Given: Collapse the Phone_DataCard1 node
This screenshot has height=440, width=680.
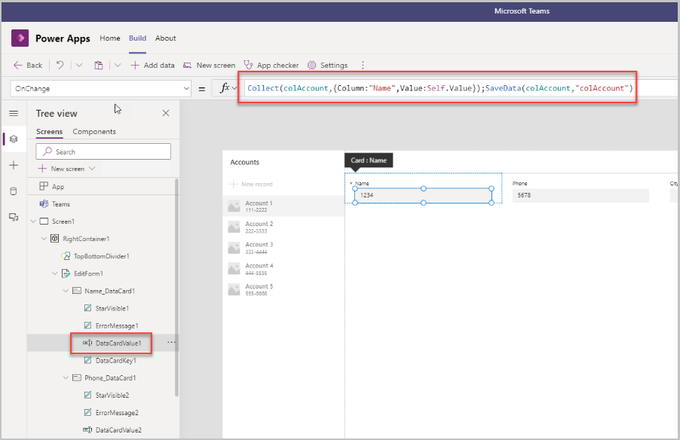Looking at the screenshot, I should pos(66,378).
